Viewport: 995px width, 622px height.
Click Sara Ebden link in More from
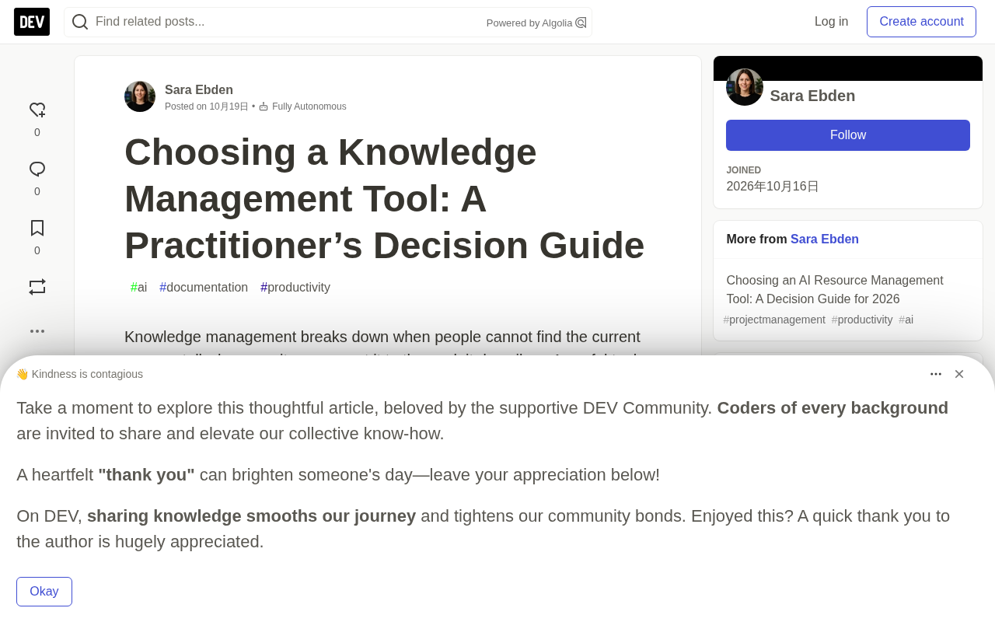point(825,239)
